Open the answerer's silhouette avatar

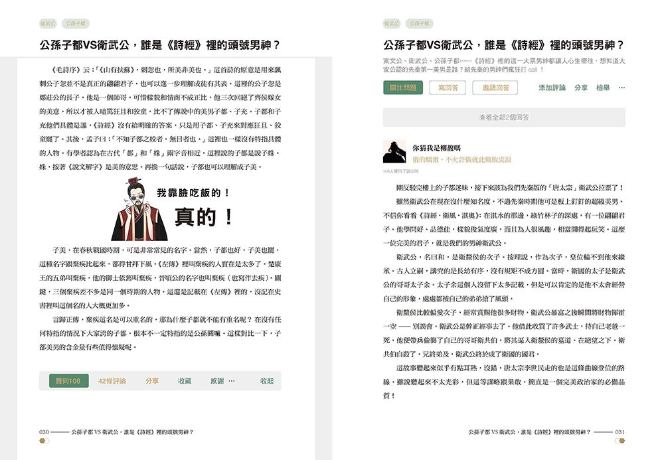(394, 151)
